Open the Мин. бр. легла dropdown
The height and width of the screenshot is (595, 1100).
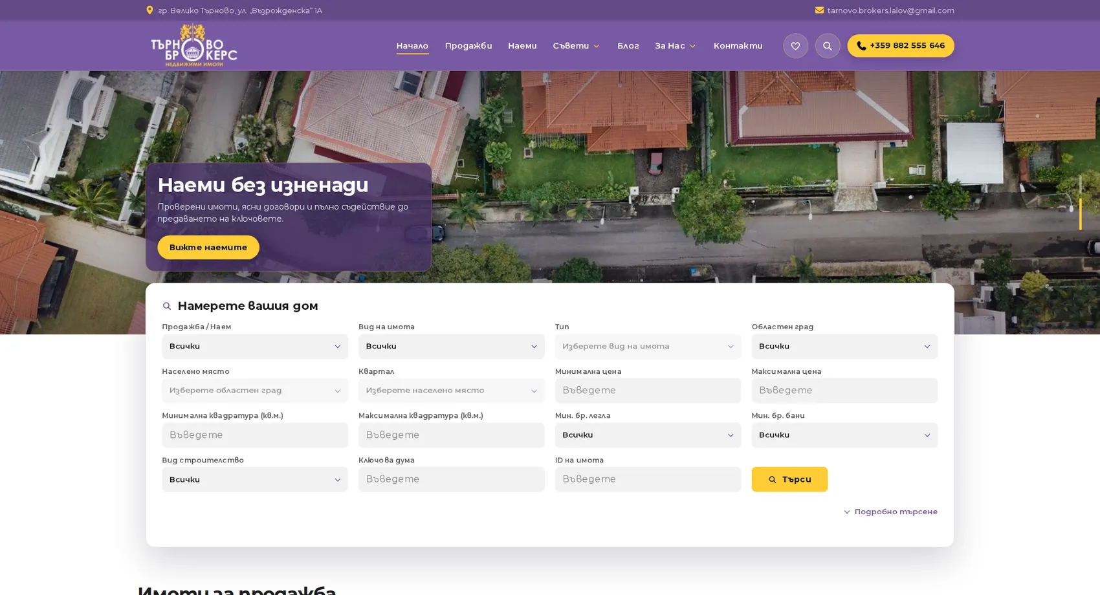coord(647,435)
